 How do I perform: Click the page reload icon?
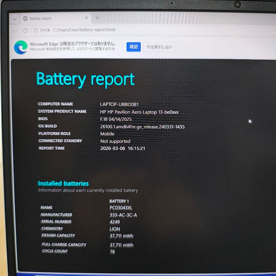tap(25, 30)
